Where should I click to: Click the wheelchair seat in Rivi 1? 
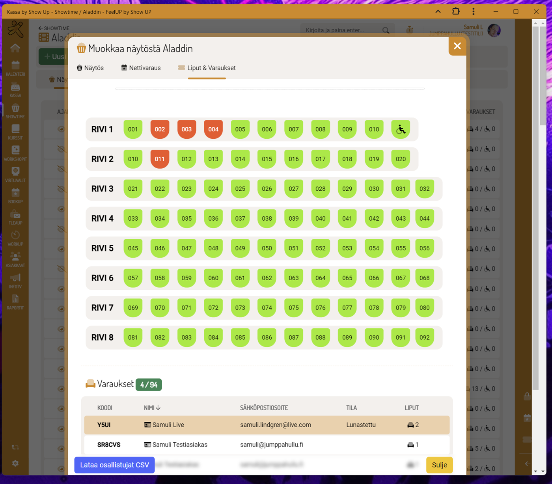(x=401, y=129)
